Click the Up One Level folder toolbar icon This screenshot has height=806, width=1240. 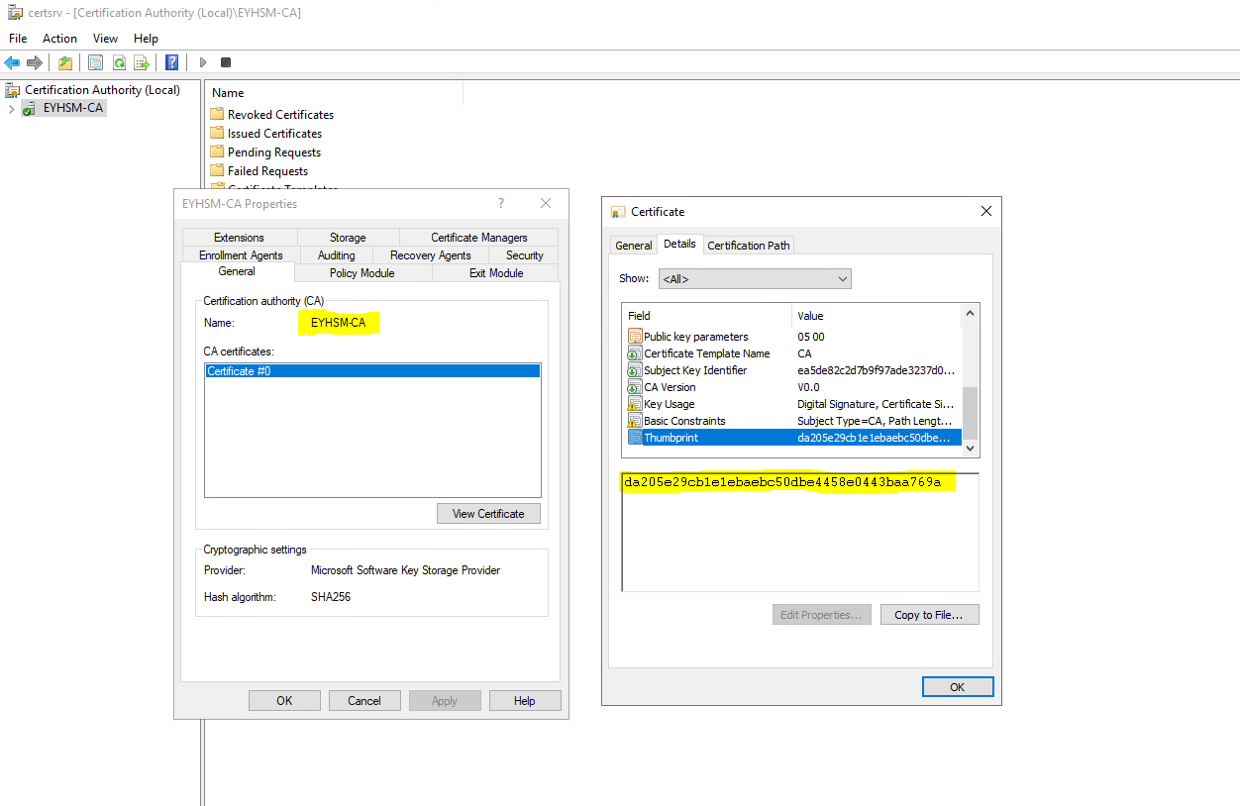[x=65, y=62]
